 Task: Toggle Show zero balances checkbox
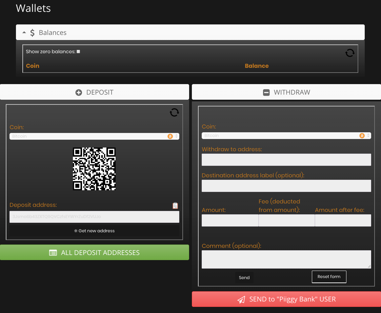point(78,52)
